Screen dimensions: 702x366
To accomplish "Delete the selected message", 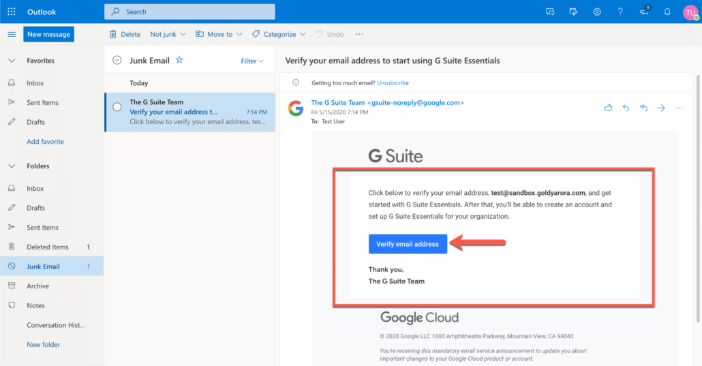I will coord(125,34).
